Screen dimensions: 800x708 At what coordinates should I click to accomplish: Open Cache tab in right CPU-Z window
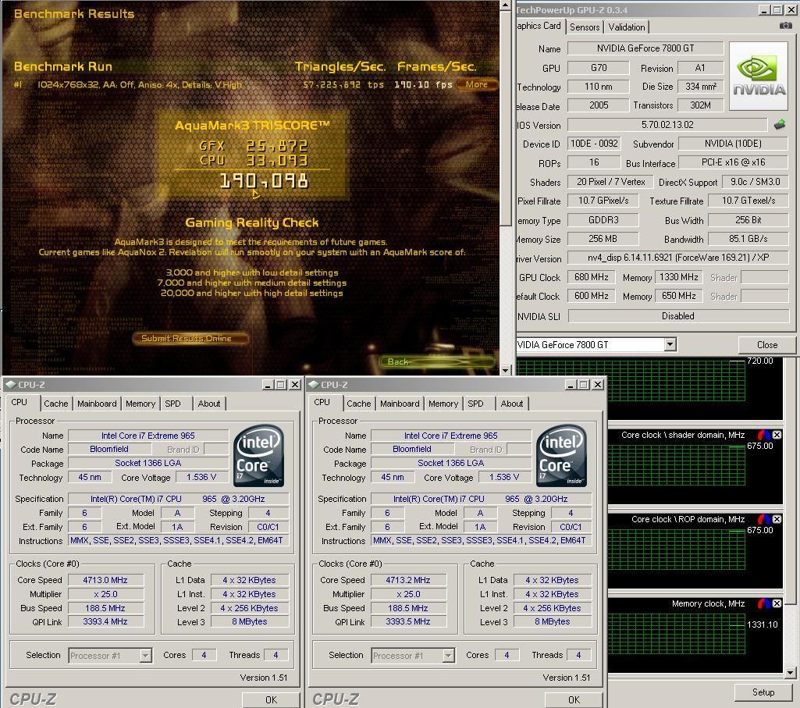[359, 404]
